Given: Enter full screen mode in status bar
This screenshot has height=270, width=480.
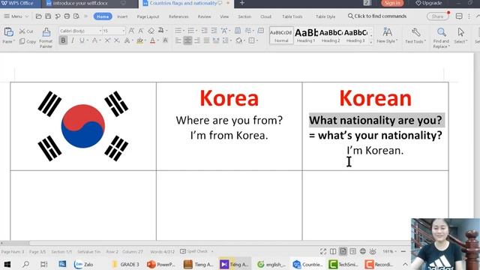Looking at the screenshot, I should coord(323,251).
